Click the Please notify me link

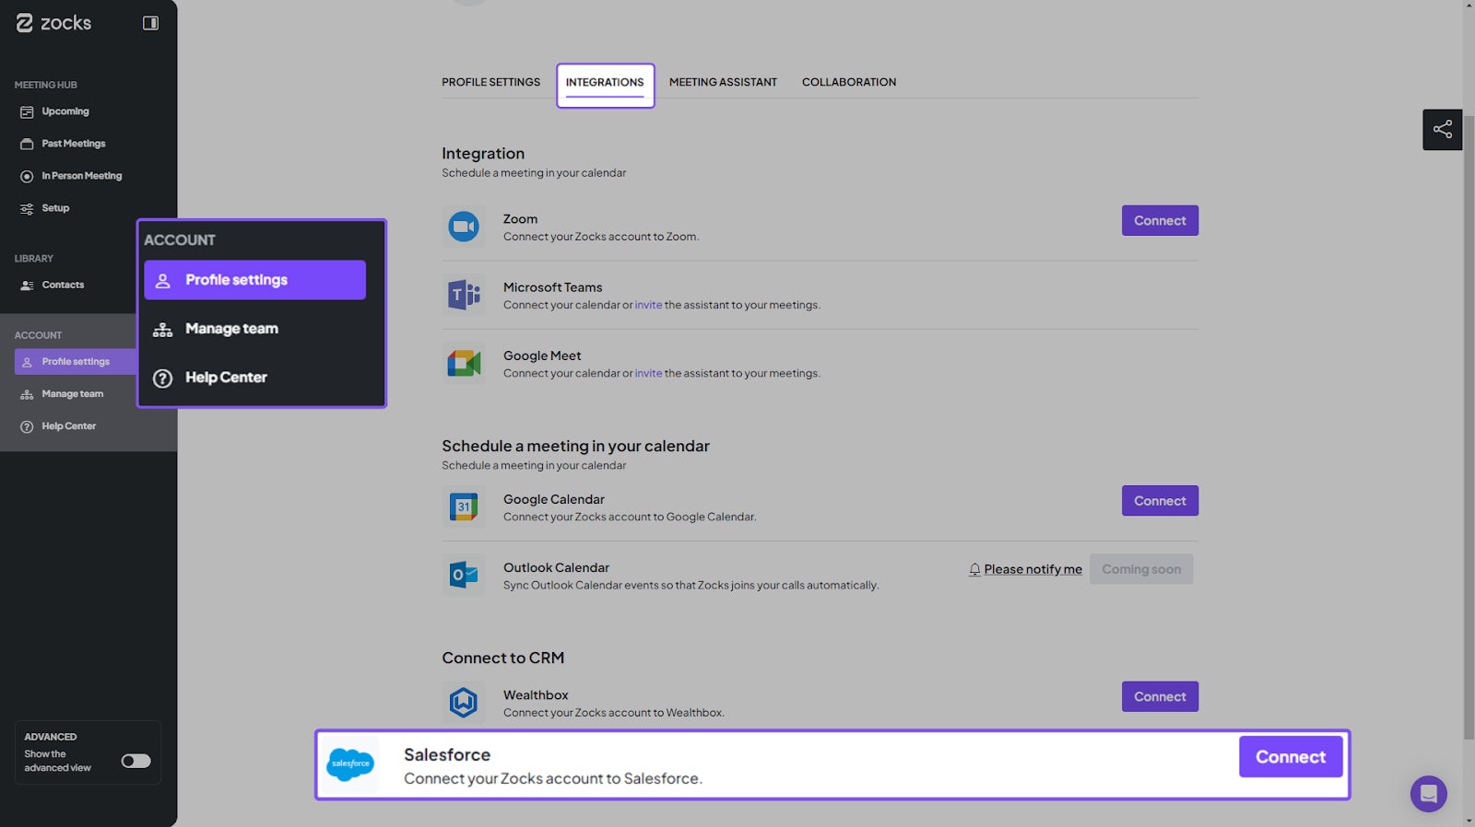pos(1032,569)
